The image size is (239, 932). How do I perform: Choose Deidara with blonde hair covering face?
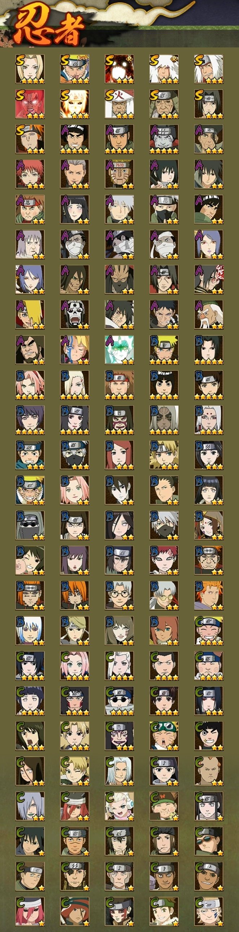pyautogui.click(x=30, y=315)
